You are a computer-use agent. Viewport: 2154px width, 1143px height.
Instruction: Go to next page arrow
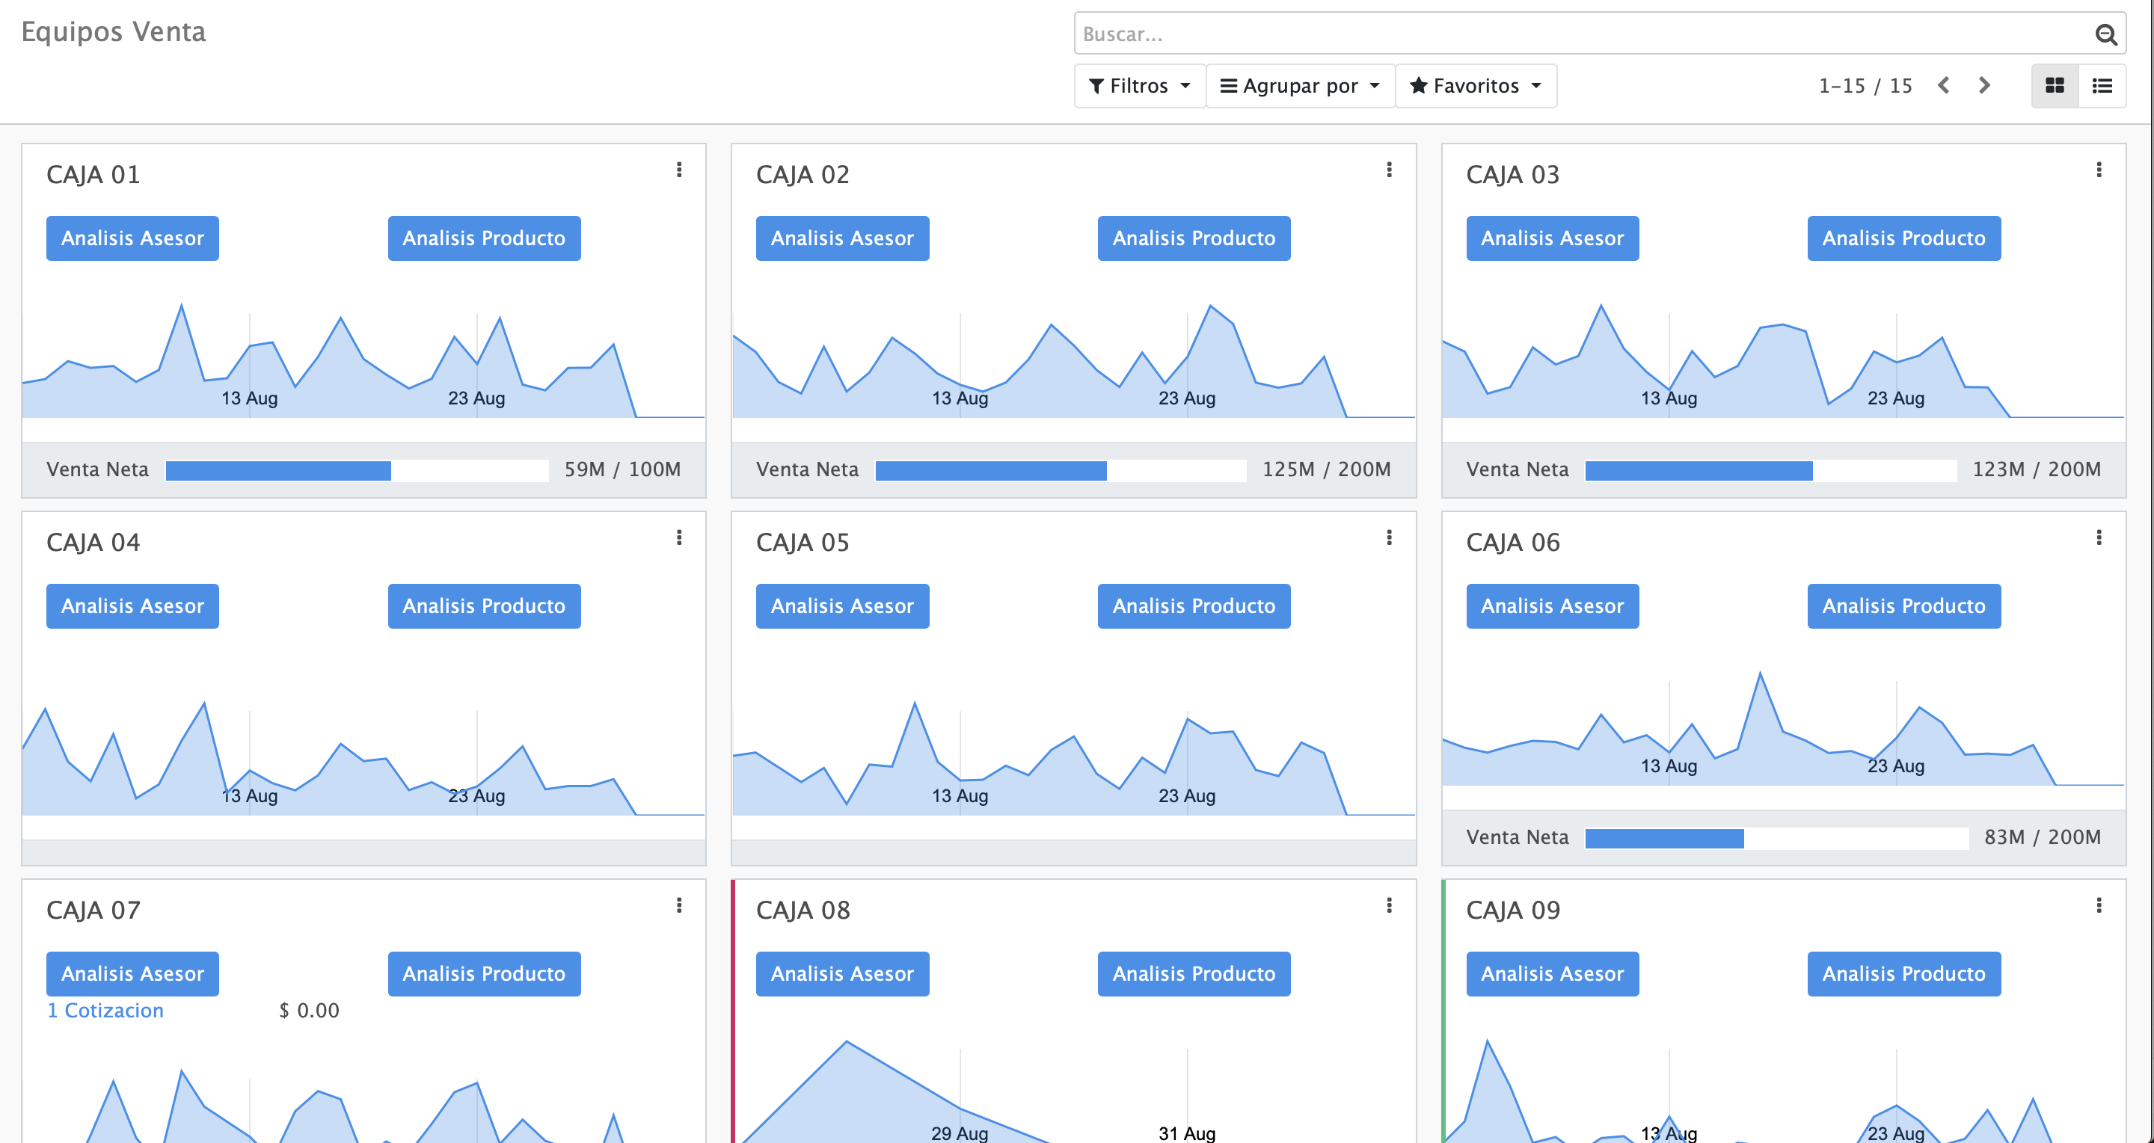[1984, 86]
